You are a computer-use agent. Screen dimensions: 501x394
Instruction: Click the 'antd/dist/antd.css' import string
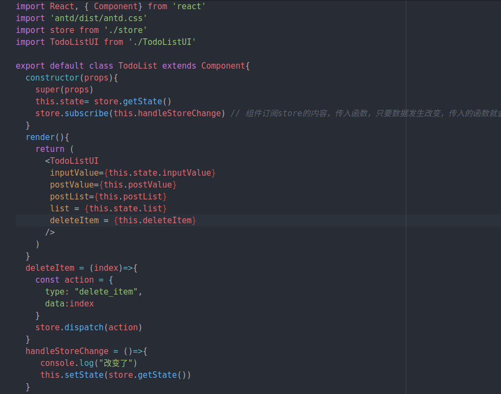click(98, 18)
